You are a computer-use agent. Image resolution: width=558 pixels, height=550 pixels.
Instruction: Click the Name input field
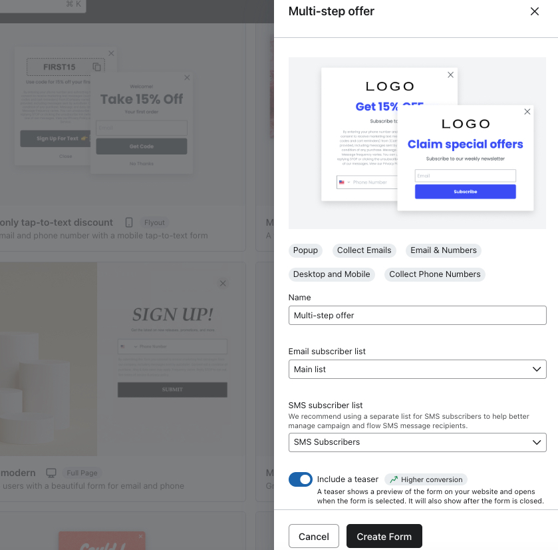pos(417,315)
